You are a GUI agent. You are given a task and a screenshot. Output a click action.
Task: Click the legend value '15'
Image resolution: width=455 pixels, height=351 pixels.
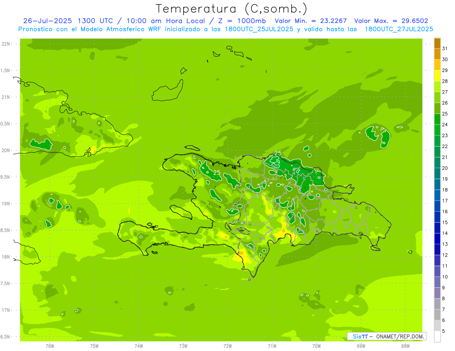tap(445, 223)
